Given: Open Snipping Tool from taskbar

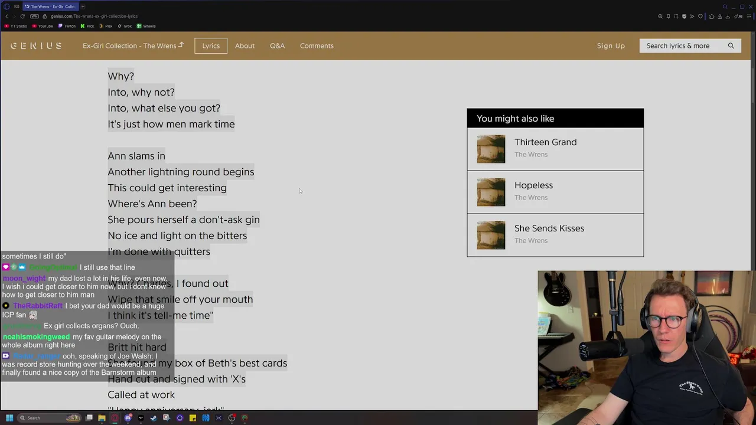Looking at the screenshot, I should coord(167,418).
